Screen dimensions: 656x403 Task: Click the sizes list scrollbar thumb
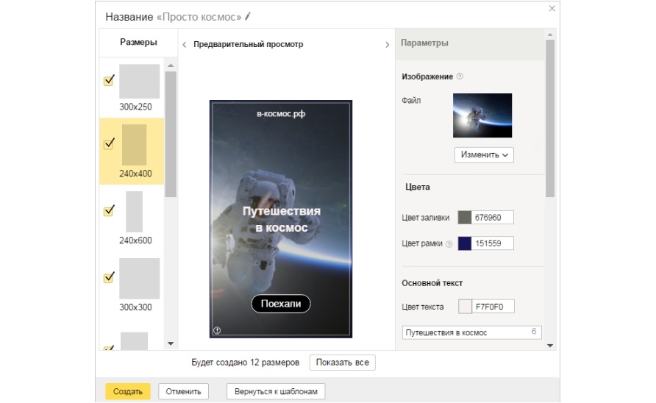click(171, 134)
